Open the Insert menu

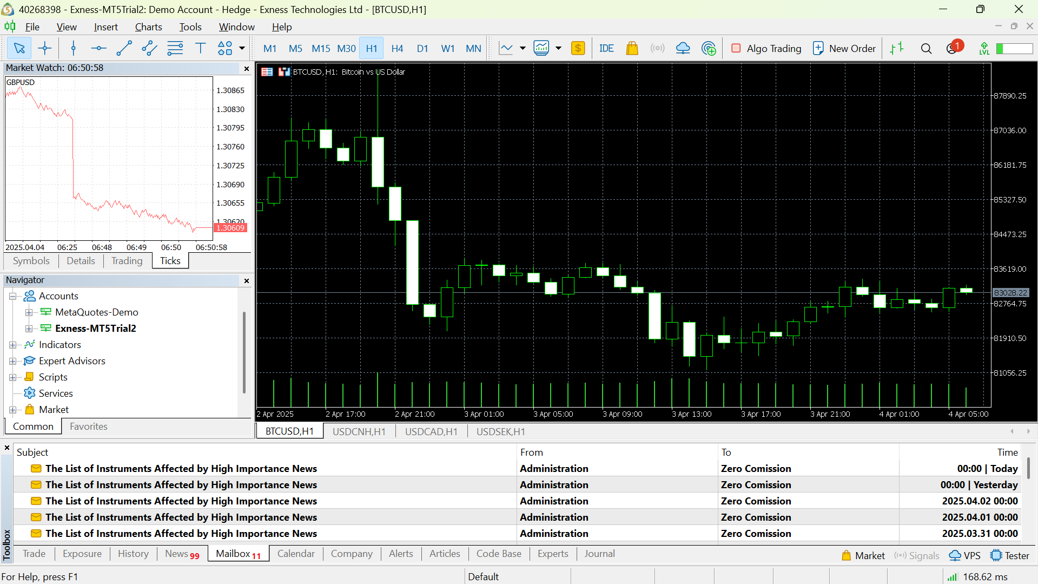tap(105, 27)
